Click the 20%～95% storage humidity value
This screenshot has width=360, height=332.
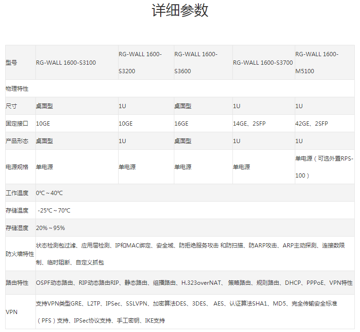(x=51, y=228)
